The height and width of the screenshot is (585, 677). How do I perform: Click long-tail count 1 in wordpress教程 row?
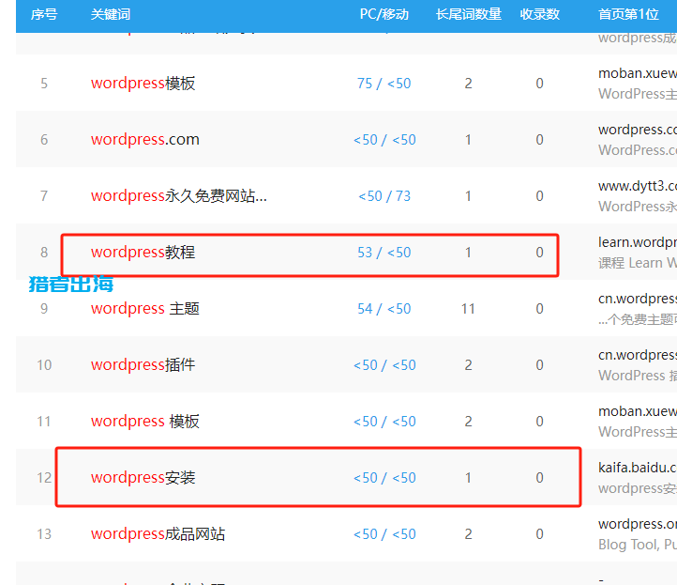coord(468,253)
